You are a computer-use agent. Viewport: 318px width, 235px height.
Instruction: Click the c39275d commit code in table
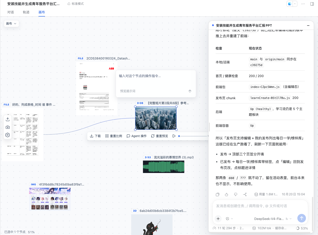pyautogui.click(x=256, y=65)
